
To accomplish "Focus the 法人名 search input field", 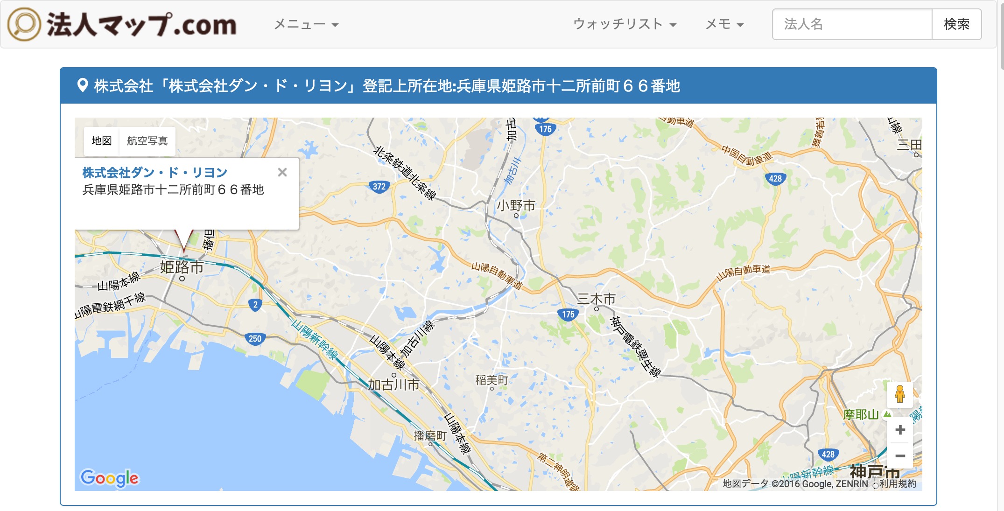I will pyautogui.click(x=852, y=24).
